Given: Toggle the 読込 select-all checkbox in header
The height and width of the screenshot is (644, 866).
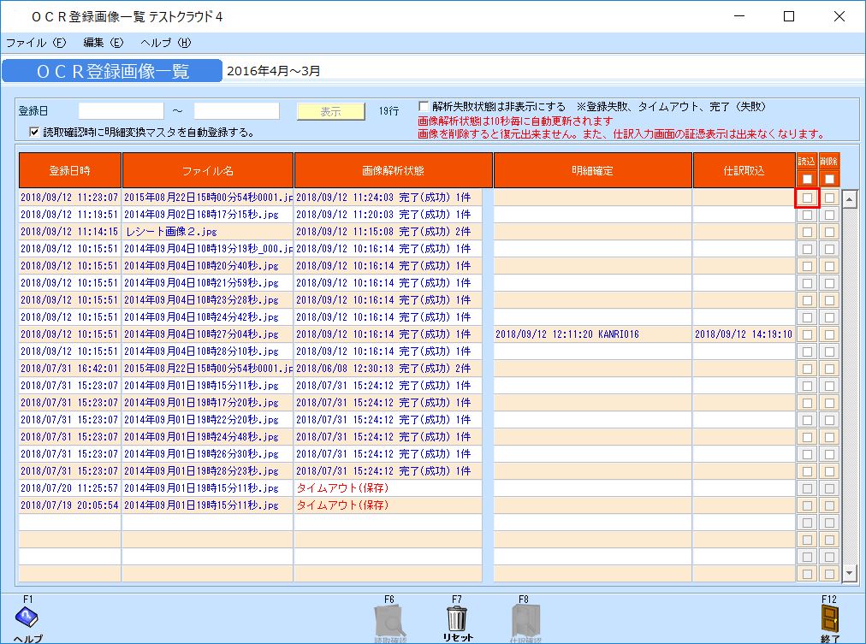Looking at the screenshot, I should (805, 180).
